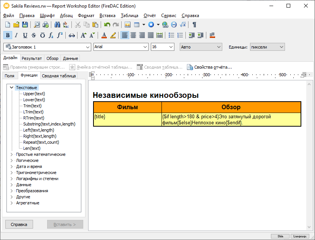
Task: Click the Find binoculars icon
Action: click(57, 25)
